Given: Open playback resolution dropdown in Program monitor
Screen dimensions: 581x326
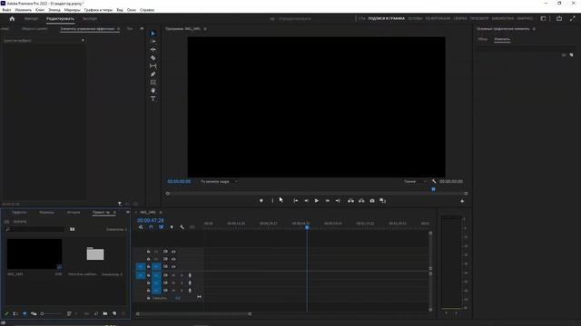Looking at the screenshot, I should 415,181.
